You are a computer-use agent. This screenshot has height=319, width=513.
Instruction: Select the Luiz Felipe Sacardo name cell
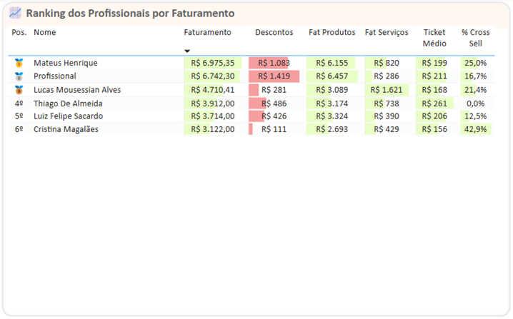coord(68,116)
